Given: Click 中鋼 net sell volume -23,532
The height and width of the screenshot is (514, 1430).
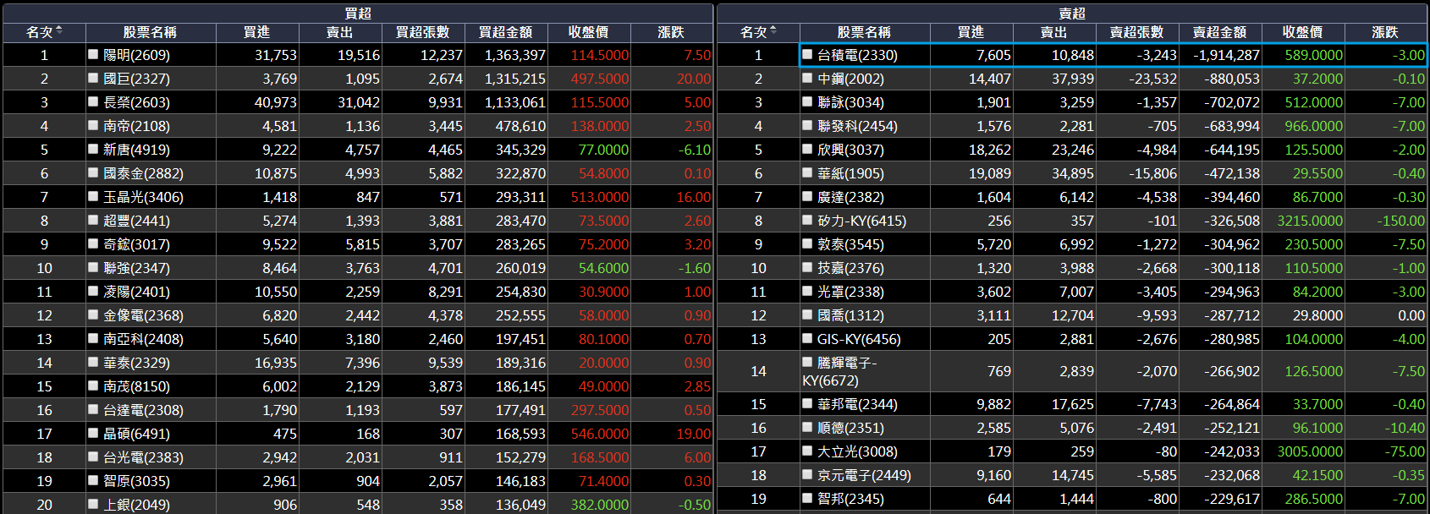Looking at the screenshot, I should (1153, 79).
